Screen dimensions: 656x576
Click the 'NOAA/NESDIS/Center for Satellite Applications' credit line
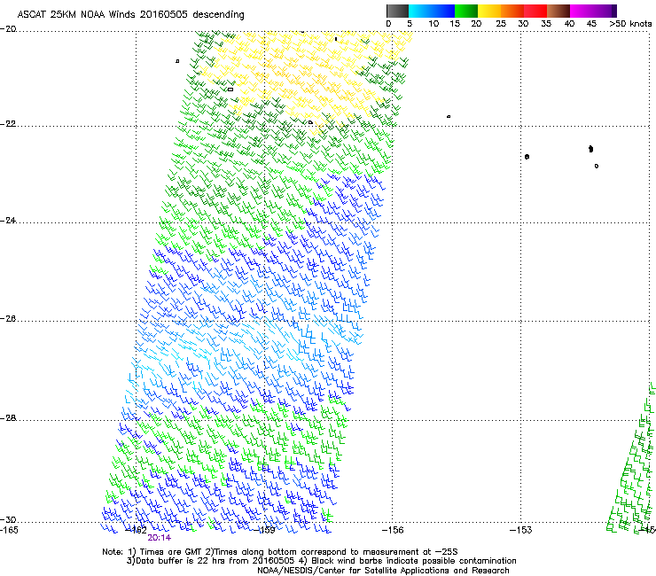click(x=383, y=571)
